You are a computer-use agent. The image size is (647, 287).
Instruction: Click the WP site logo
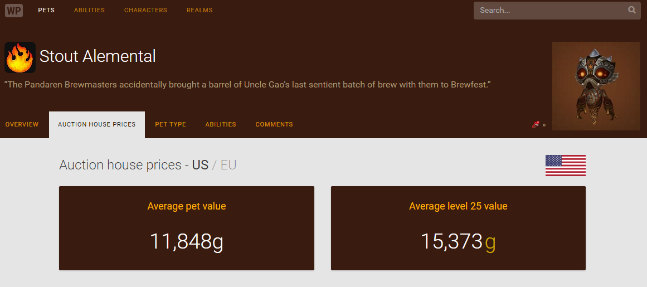(x=14, y=10)
